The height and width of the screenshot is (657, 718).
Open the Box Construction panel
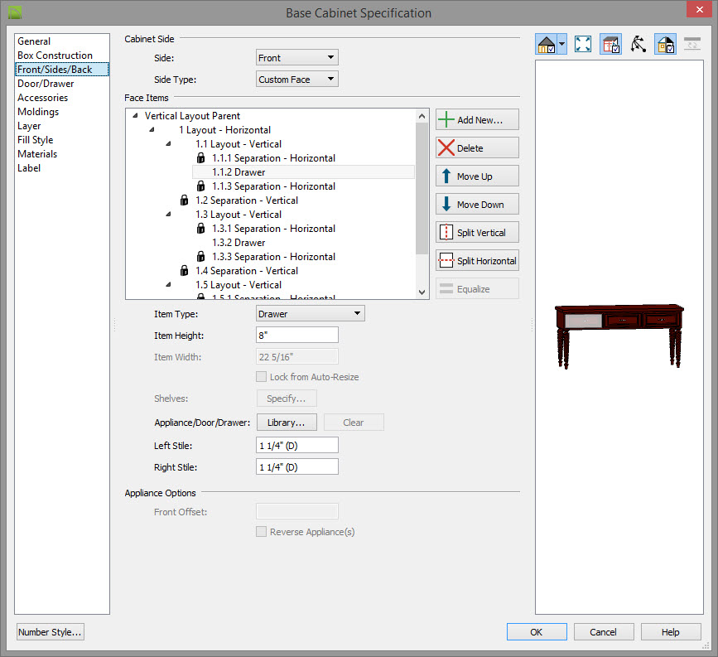click(55, 56)
